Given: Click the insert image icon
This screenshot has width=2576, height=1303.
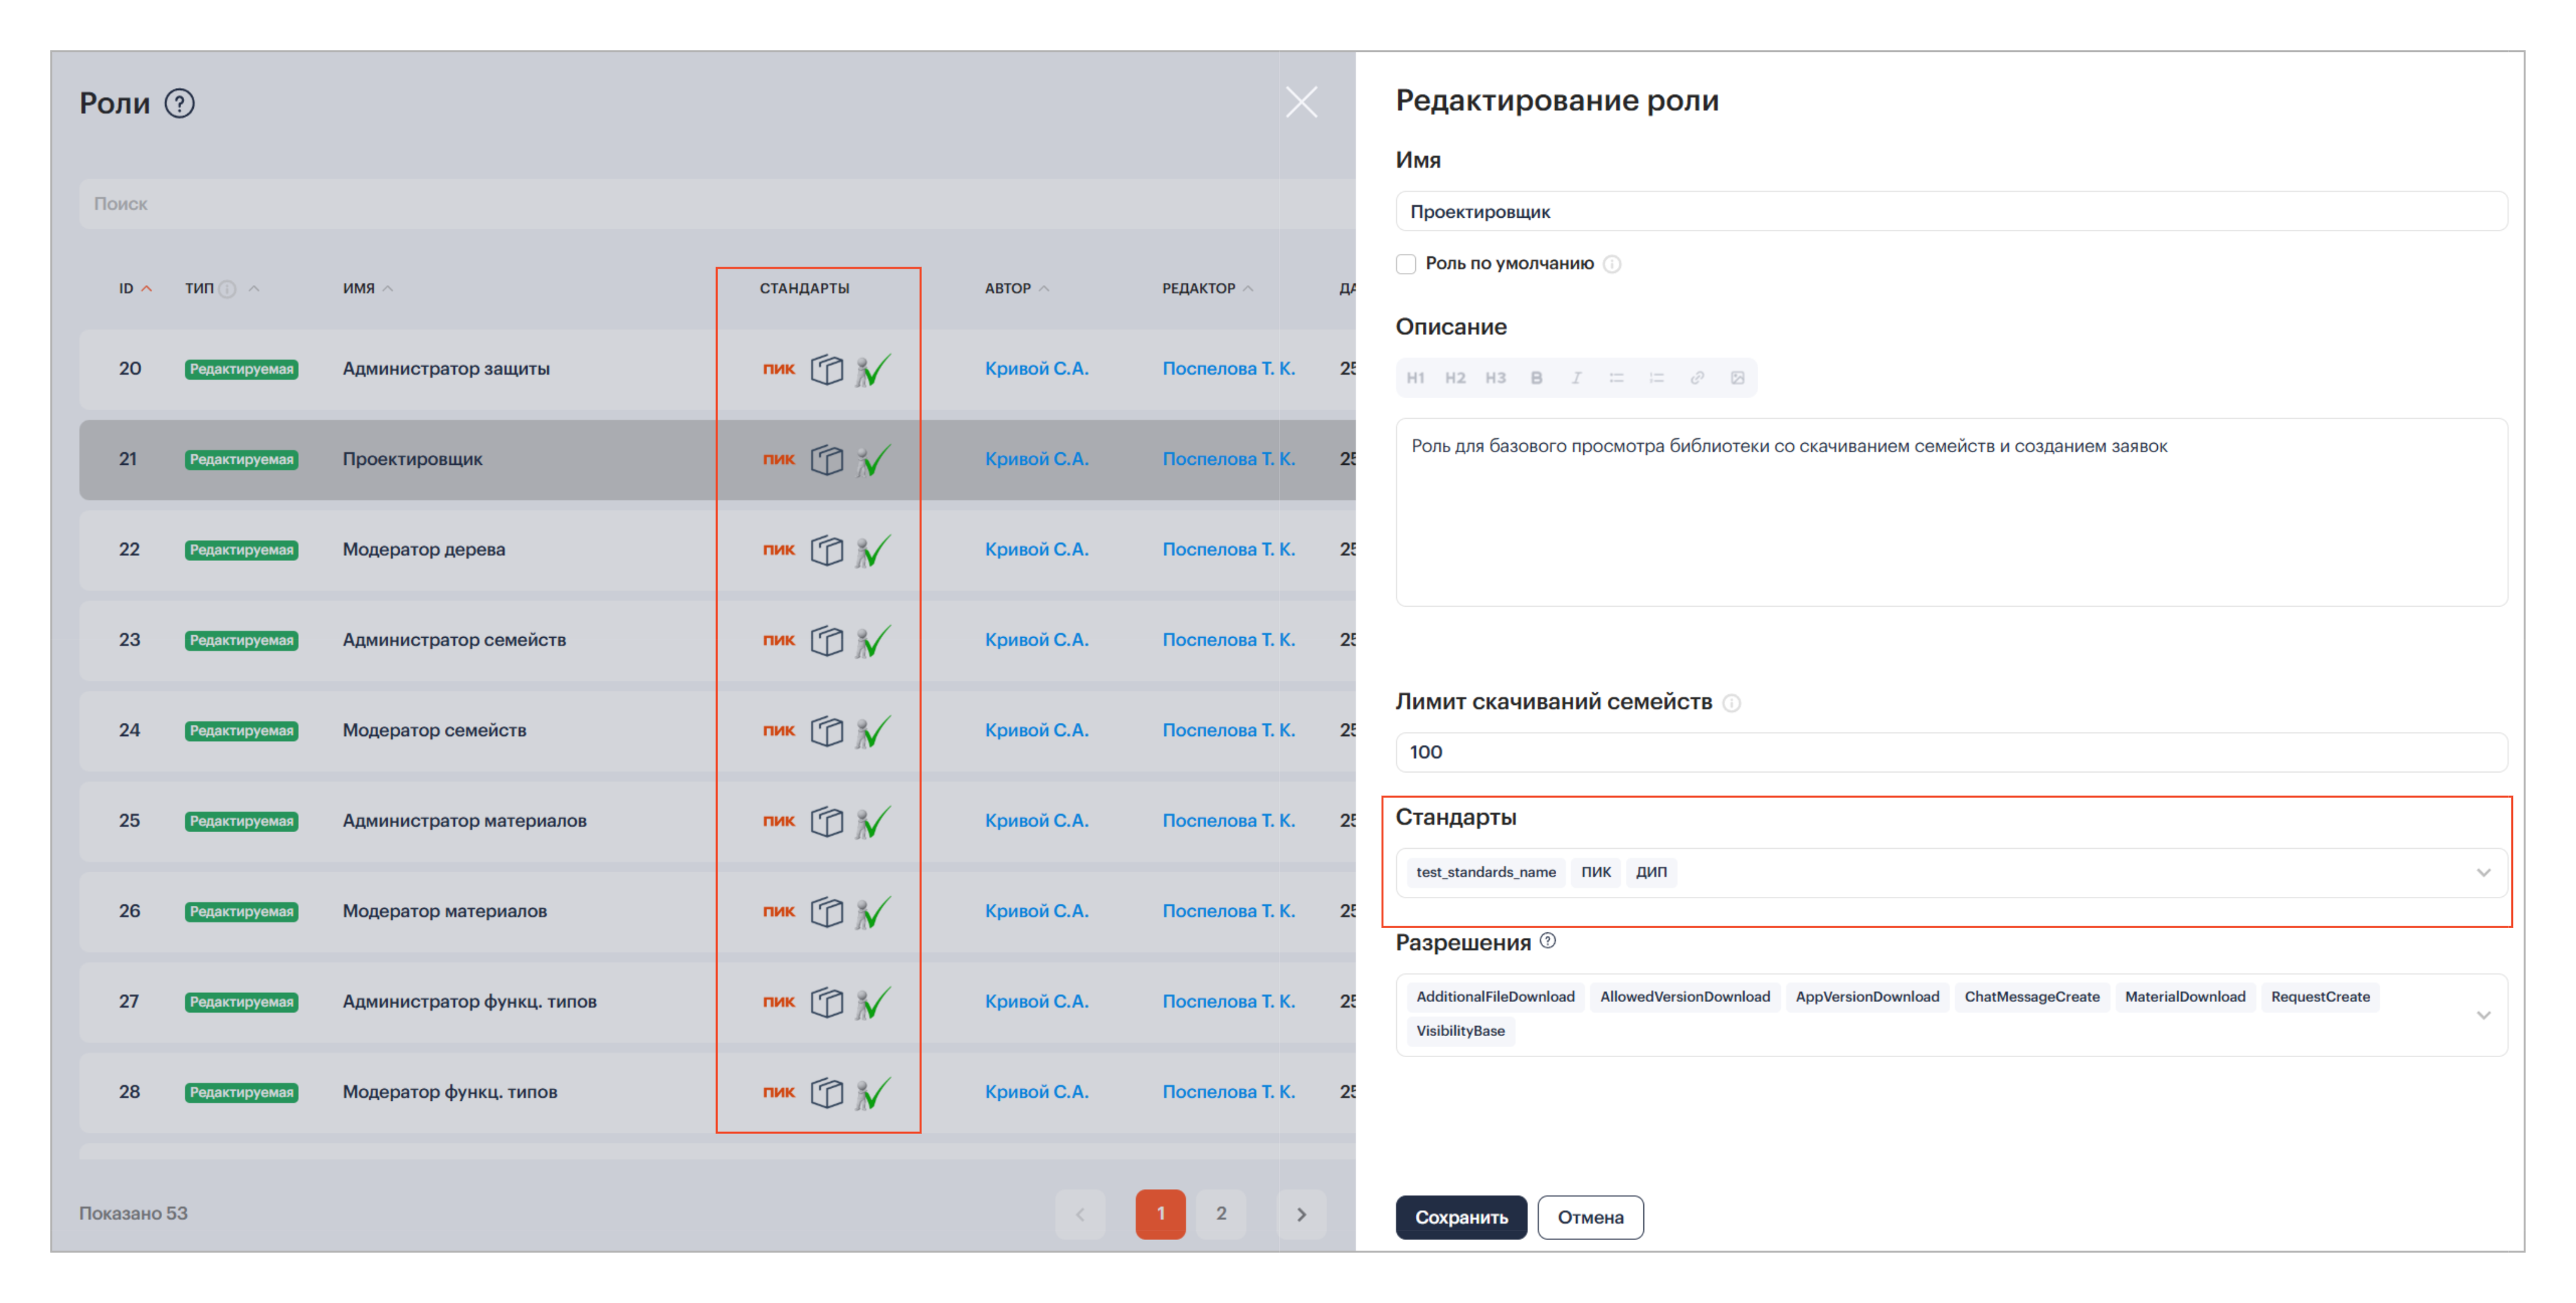Looking at the screenshot, I should click(x=1737, y=378).
